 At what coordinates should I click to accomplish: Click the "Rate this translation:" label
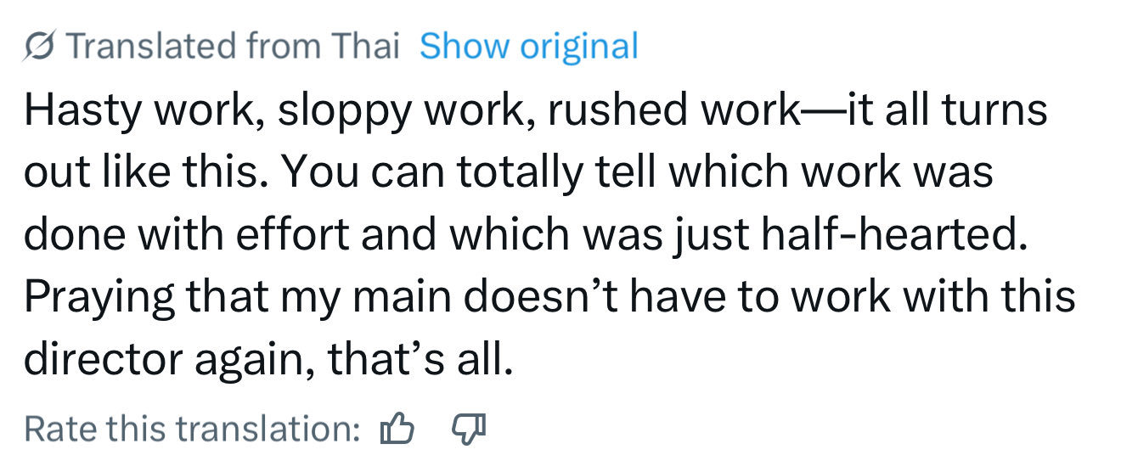(193, 429)
